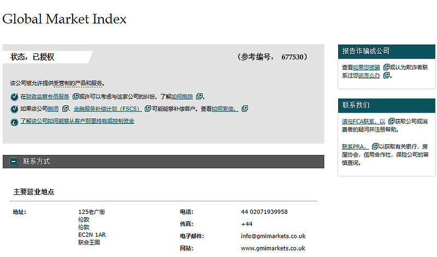
Task: Open the 该怎么办 link
Action: click(369, 75)
